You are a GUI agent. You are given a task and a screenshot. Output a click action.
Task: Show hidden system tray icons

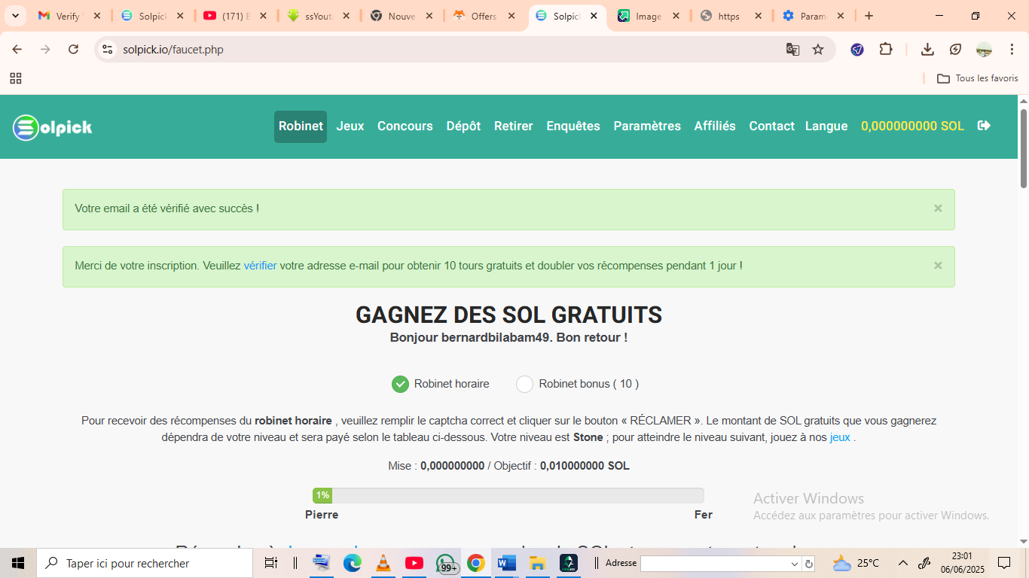[x=902, y=563]
